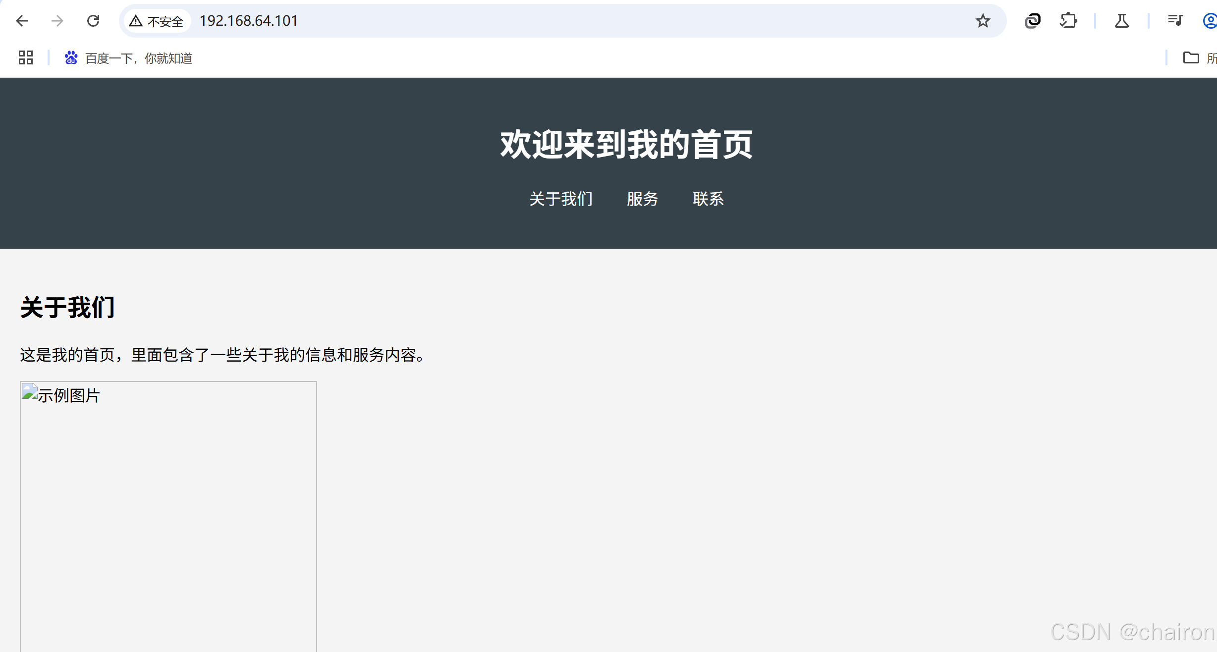Click the 服务 navigation link
The height and width of the screenshot is (652, 1217).
coord(642,199)
